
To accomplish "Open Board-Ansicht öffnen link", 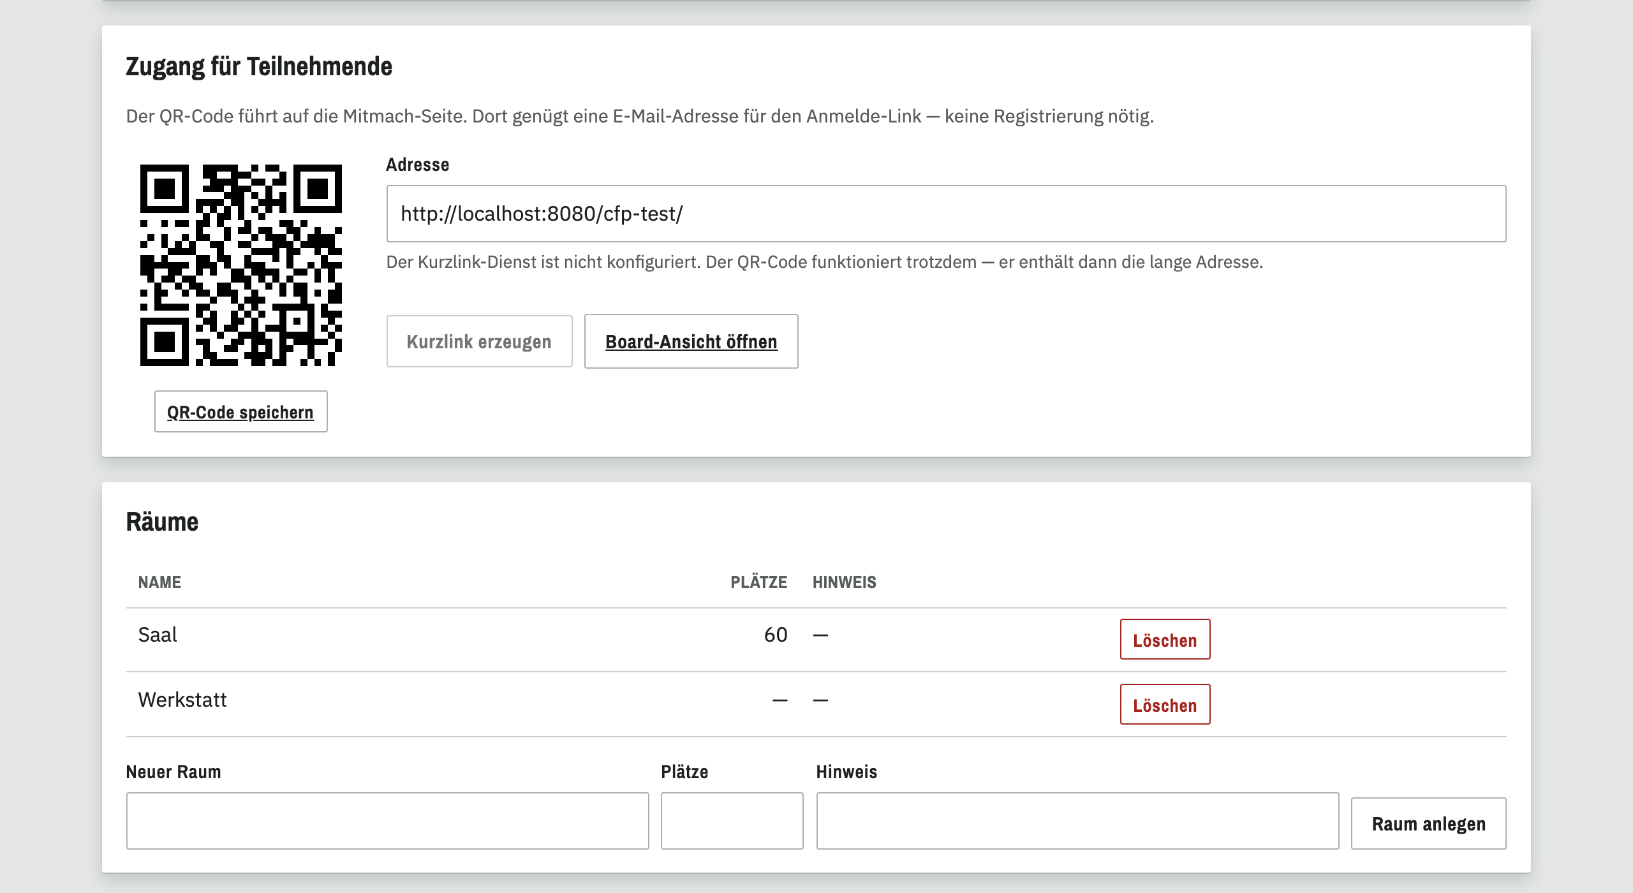I will [691, 341].
